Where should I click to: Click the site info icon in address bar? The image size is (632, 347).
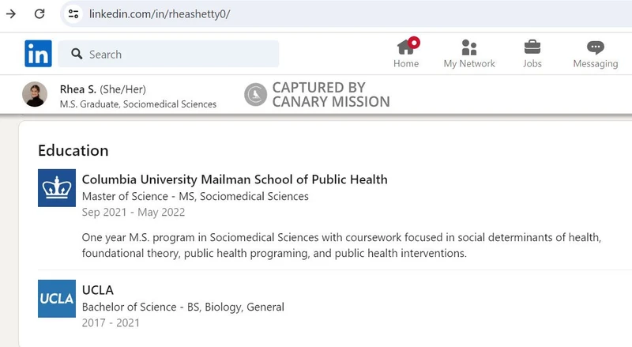(x=73, y=13)
